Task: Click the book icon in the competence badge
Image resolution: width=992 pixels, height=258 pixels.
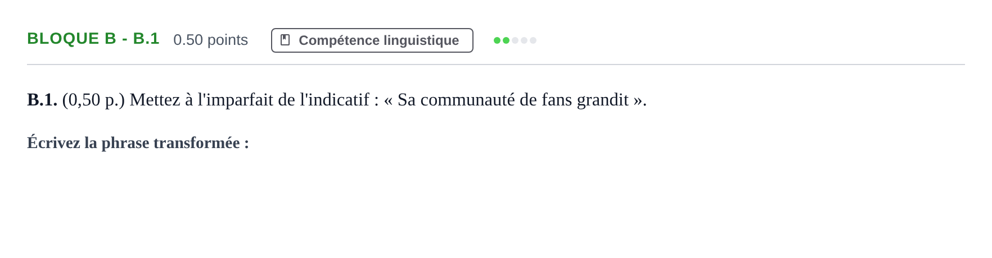Action: point(285,40)
